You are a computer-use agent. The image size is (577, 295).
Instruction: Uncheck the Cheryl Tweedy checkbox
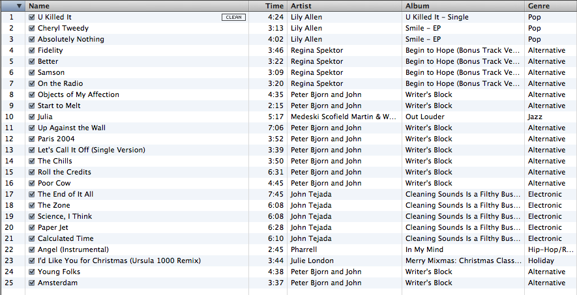pyautogui.click(x=32, y=28)
